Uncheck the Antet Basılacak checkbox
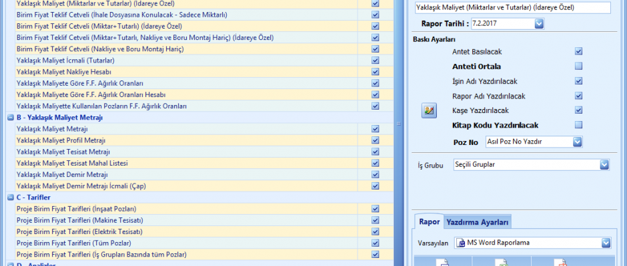This screenshot has height=266, width=627. (578, 52)
